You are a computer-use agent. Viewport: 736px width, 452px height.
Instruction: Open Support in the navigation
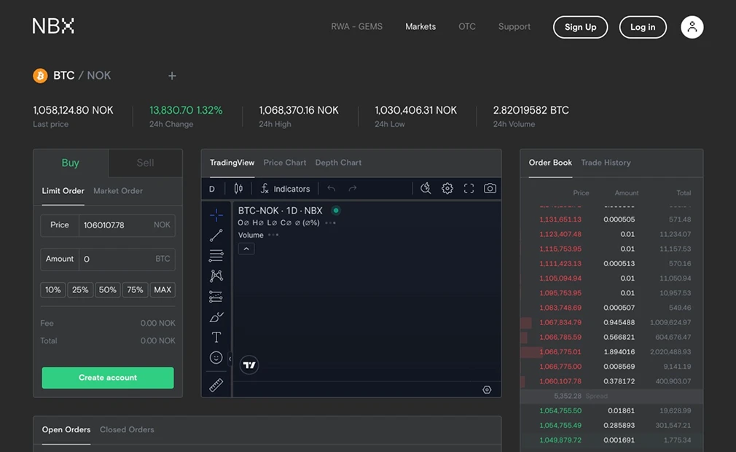click(x=514, y=27)
